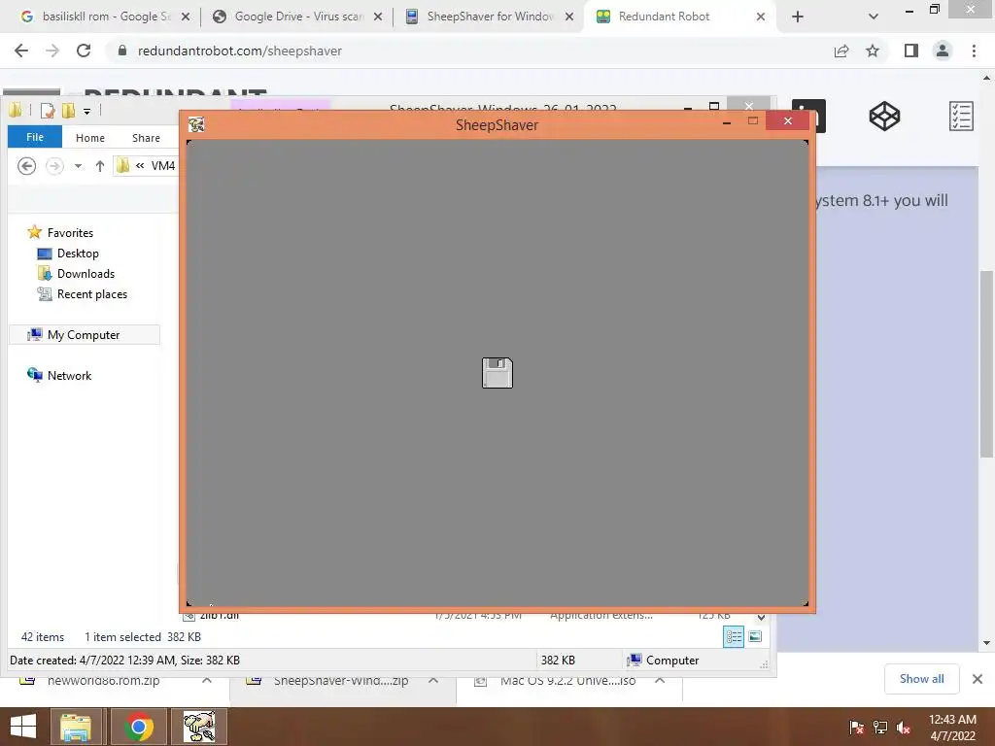Screen dimensions: 995x746
Task: Open newworld86.rom.zip download options chevron
Action: coord(207,680)
